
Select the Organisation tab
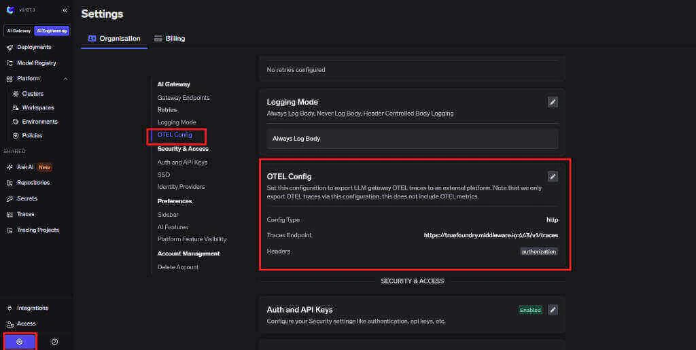click(x=114, y=39)
